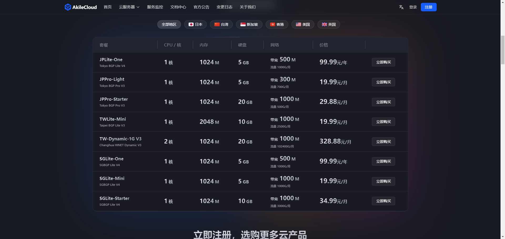Image resolution: width=505 pixels, height=239 pixels.
Task: Click the 29.88元/月 price
Action: tap(333, 102)
